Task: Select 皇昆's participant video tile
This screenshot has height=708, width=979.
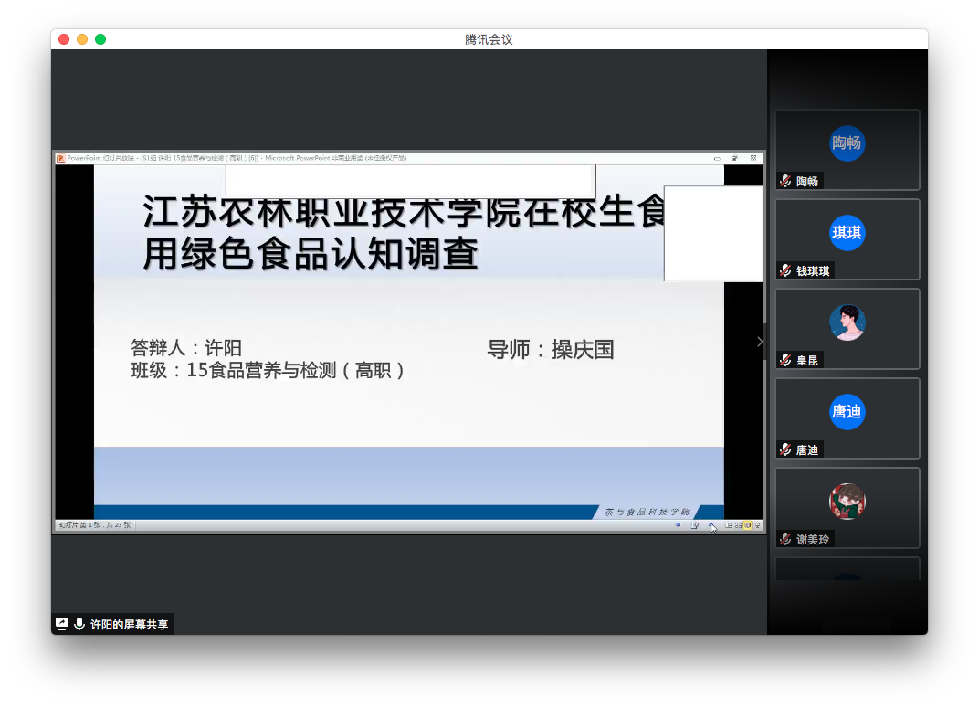Action: (847, 328)
